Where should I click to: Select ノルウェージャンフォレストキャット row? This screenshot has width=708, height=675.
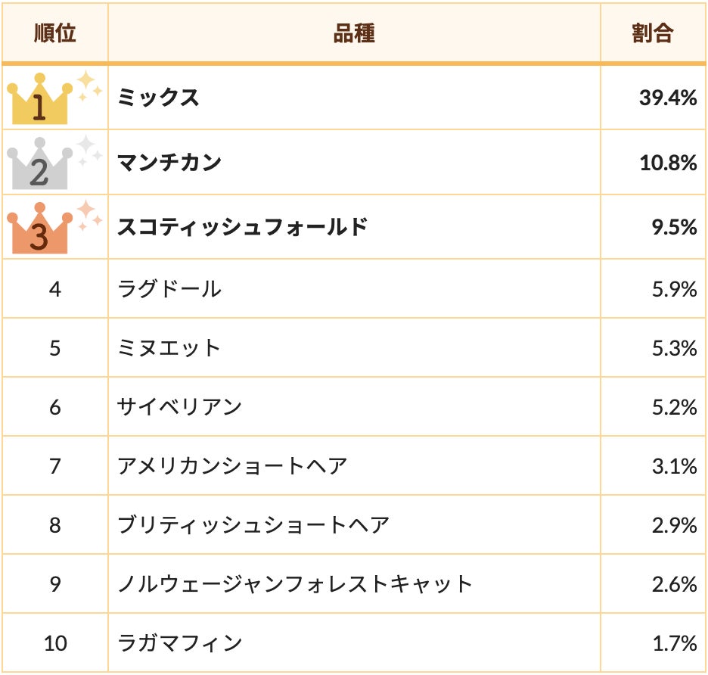(295, 583)
